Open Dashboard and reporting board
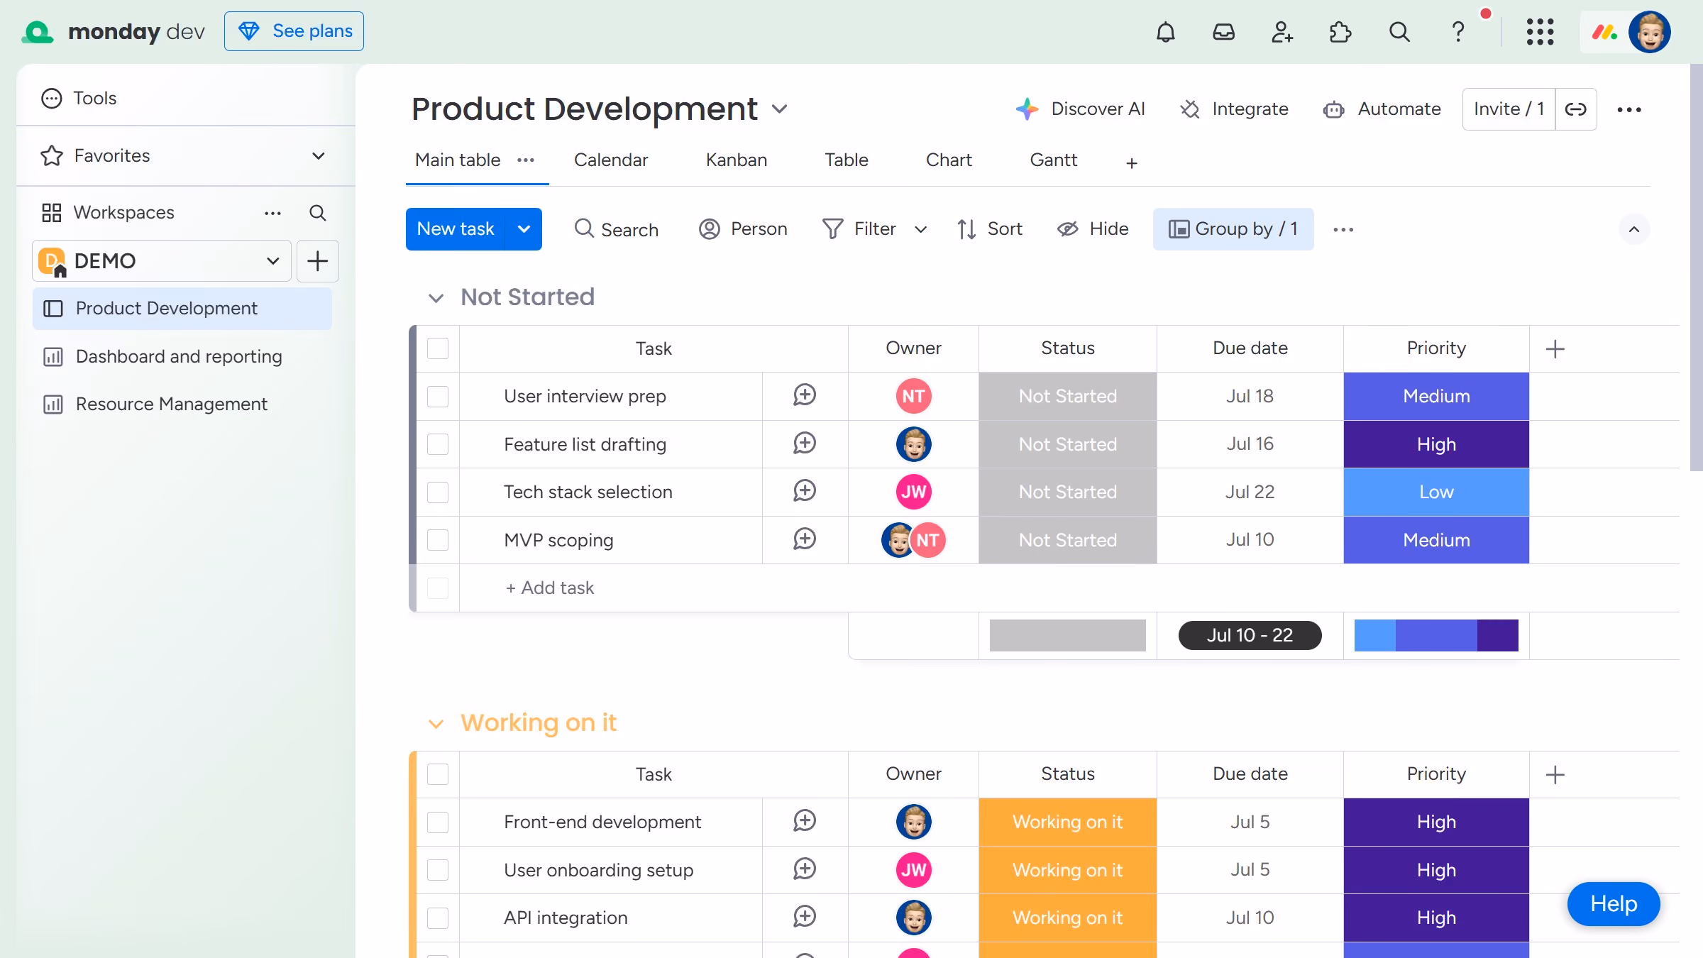Viewport: 1703px width, 958px height. 182,356
